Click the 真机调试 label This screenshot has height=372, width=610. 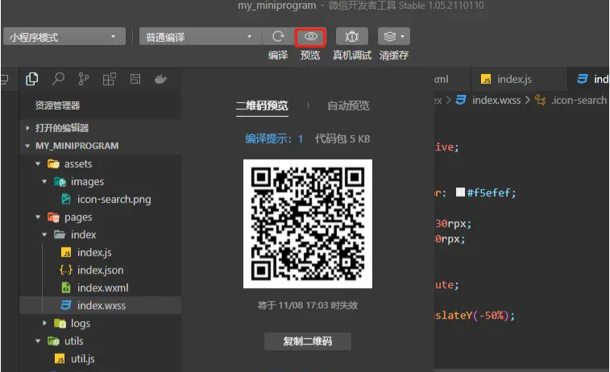click(351, 56)
